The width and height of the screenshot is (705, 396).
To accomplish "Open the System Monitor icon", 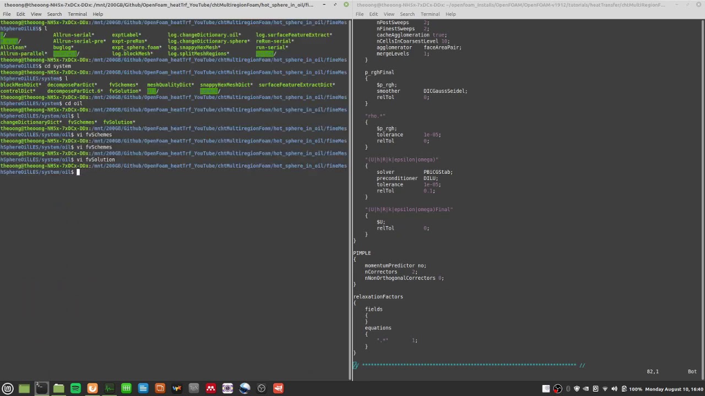I will [109, 389].
